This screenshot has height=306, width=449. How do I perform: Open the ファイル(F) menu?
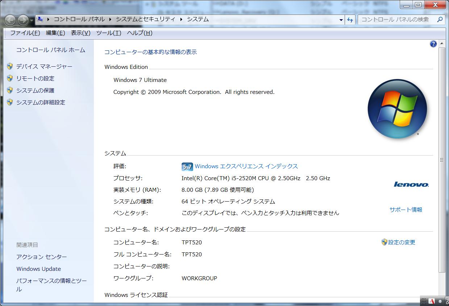click(x=25, y=33)
